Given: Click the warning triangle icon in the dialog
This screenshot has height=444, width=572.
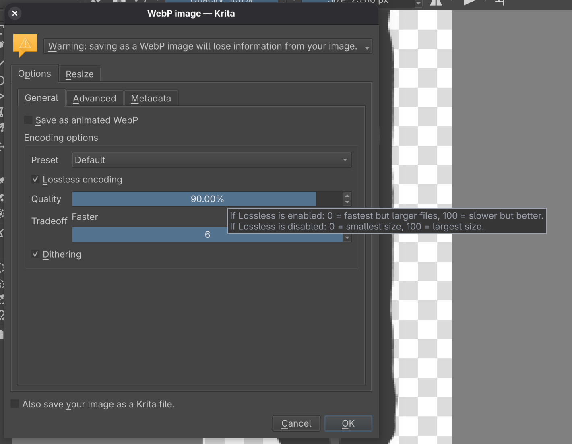Looking at the screenshot, I should click(x=25, y=45).
